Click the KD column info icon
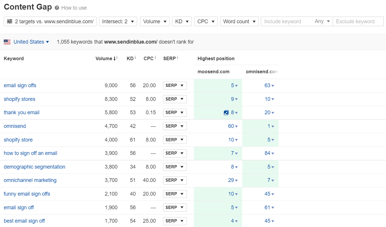This screenshot has width=386, height=227. 135,58
